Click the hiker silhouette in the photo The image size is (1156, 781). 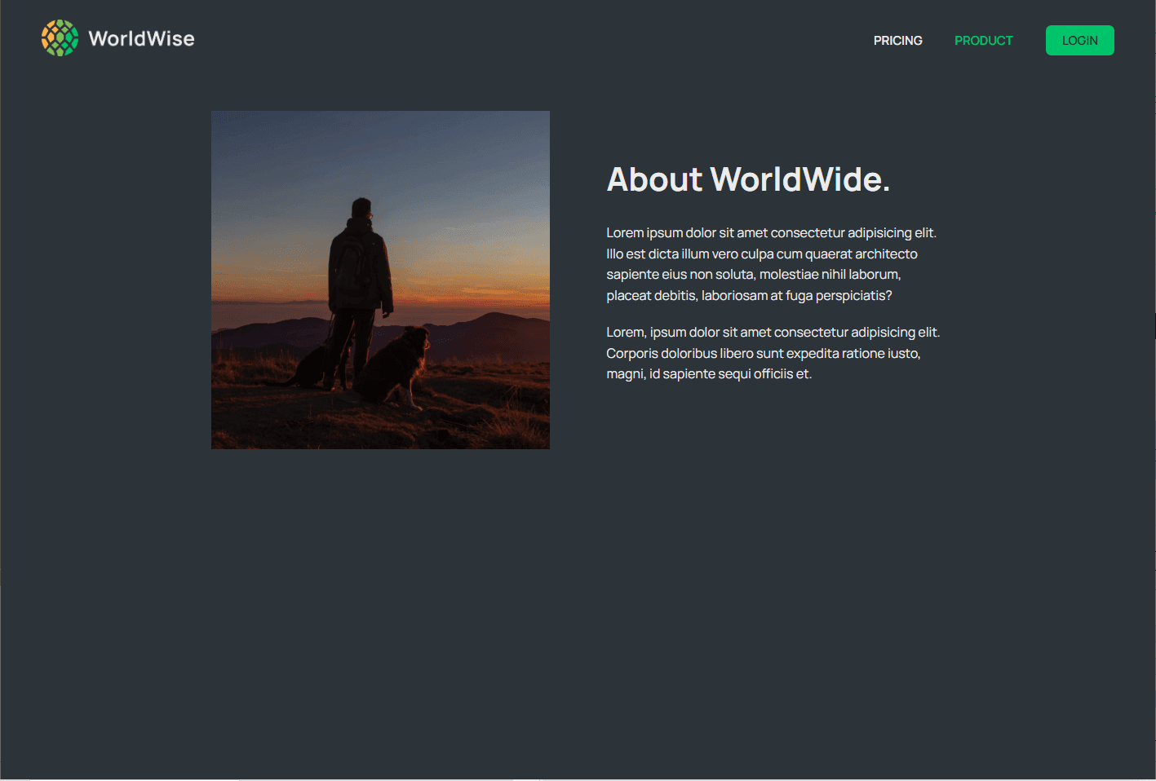360,269
